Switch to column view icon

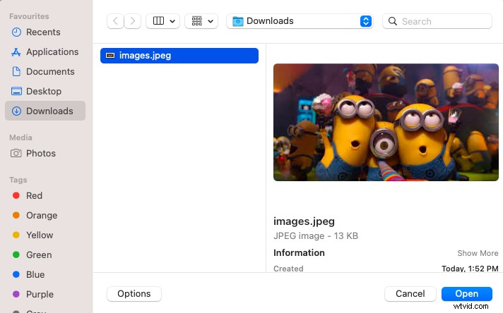158,21
